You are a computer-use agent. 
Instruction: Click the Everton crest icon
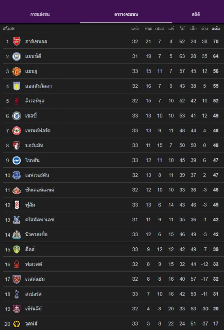pos(16,175)
